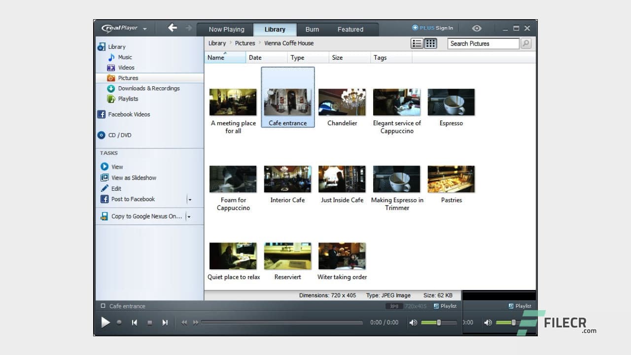
Task: Open the Featured tab
Action: pyautogui.click(x=350, y=29)
